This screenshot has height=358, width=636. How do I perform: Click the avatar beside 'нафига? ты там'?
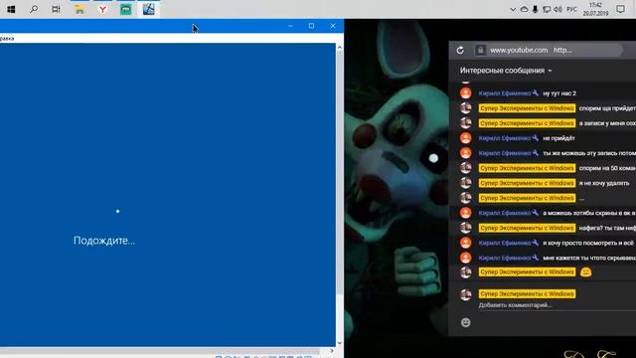(x=466, y=228)
